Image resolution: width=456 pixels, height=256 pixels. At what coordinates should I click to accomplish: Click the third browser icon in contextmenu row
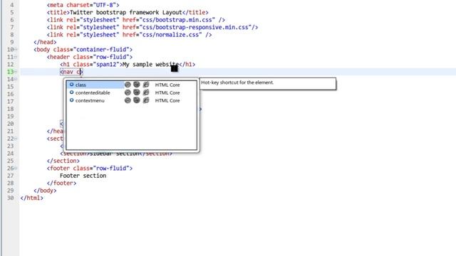146,100
